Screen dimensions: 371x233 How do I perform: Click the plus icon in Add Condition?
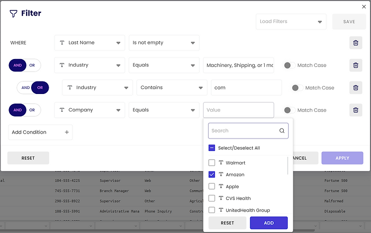[x=67, y=132]
